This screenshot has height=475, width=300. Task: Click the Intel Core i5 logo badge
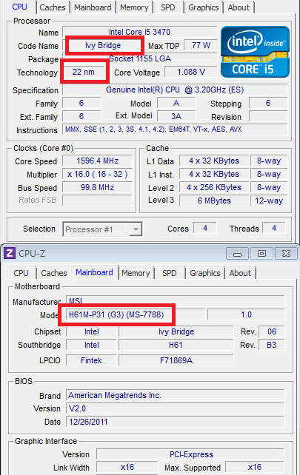tap(255, 52)
